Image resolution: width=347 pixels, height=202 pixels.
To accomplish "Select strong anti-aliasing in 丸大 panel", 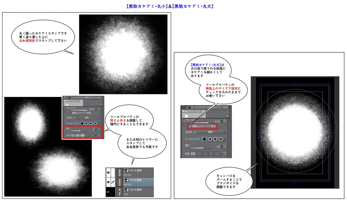I will 221,139.
